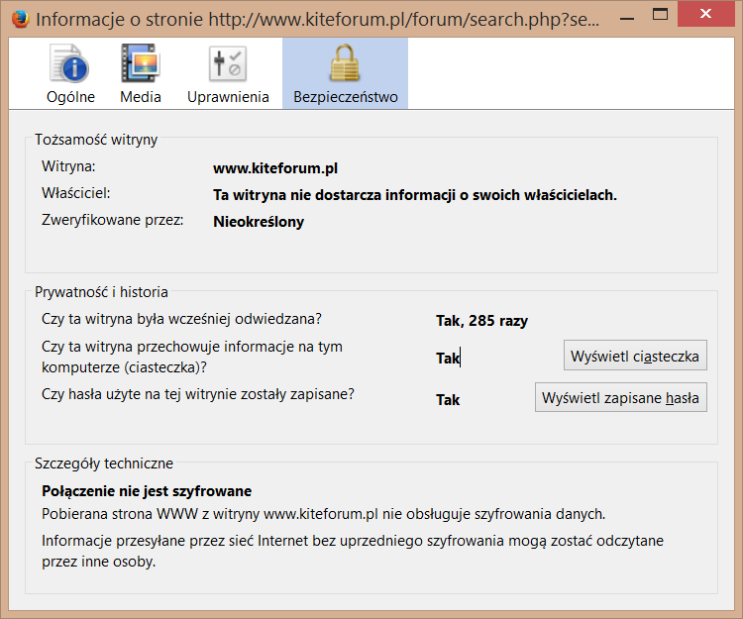Click the Nieokreślony verifier value

pyautogui.click(x=259, y=222)
